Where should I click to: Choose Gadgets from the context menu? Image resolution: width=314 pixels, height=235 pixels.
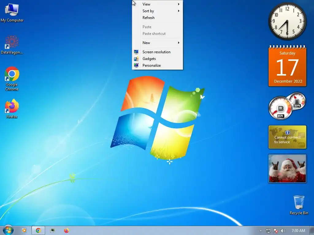[x=158, y=59]
